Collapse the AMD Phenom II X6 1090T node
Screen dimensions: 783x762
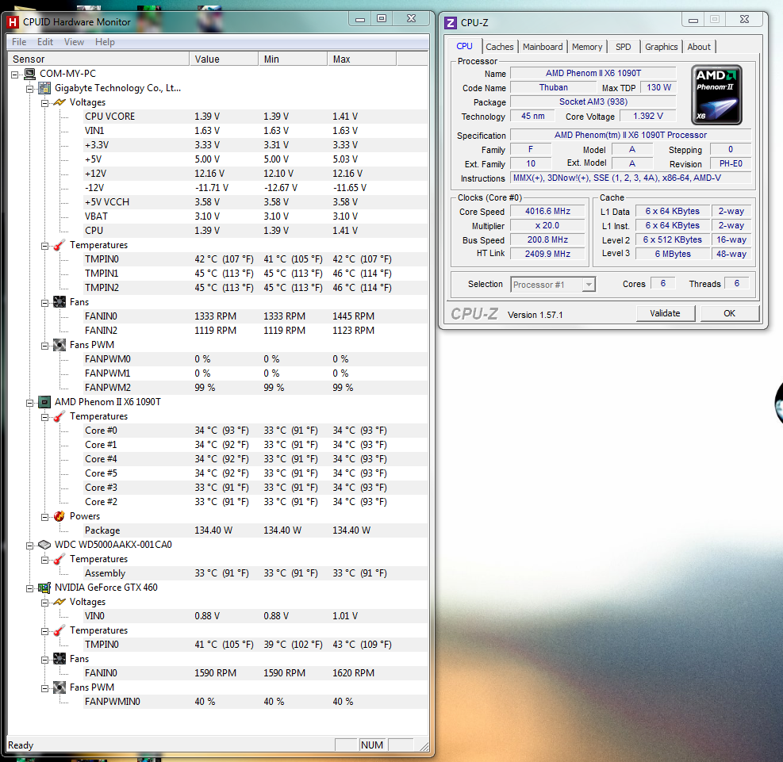[30, 404]
